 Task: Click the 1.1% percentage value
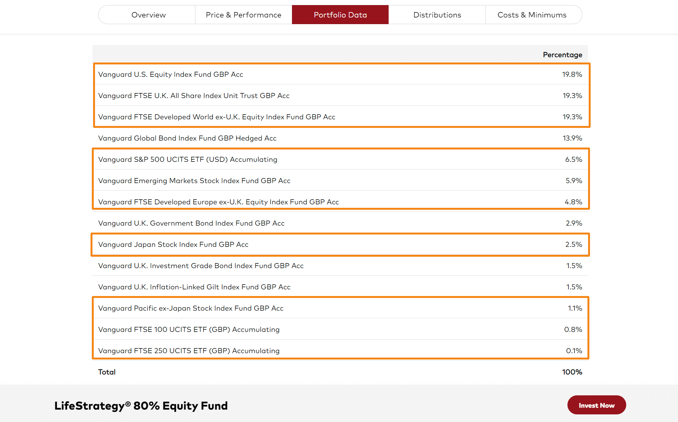pyautogui.click(x=575, y=308)
